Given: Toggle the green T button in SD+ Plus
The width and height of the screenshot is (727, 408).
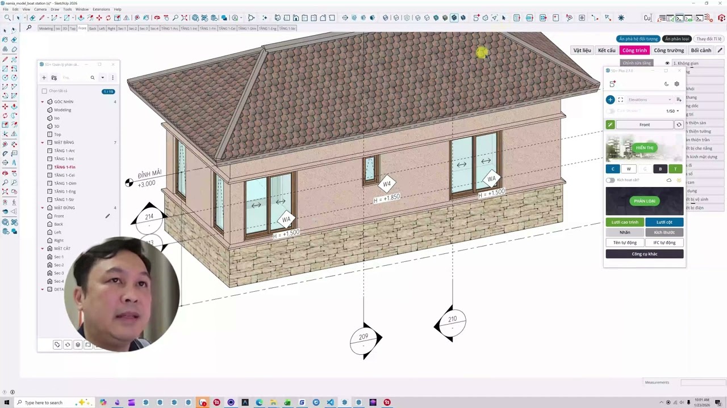Looking at the screenshot, I should click(x=675, y=169).
